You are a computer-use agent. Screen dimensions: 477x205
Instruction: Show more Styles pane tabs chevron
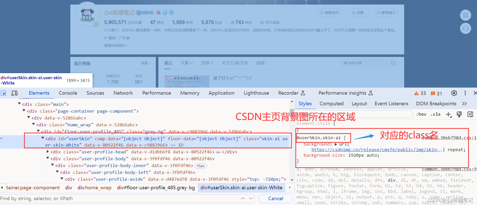tap(464, 104)
